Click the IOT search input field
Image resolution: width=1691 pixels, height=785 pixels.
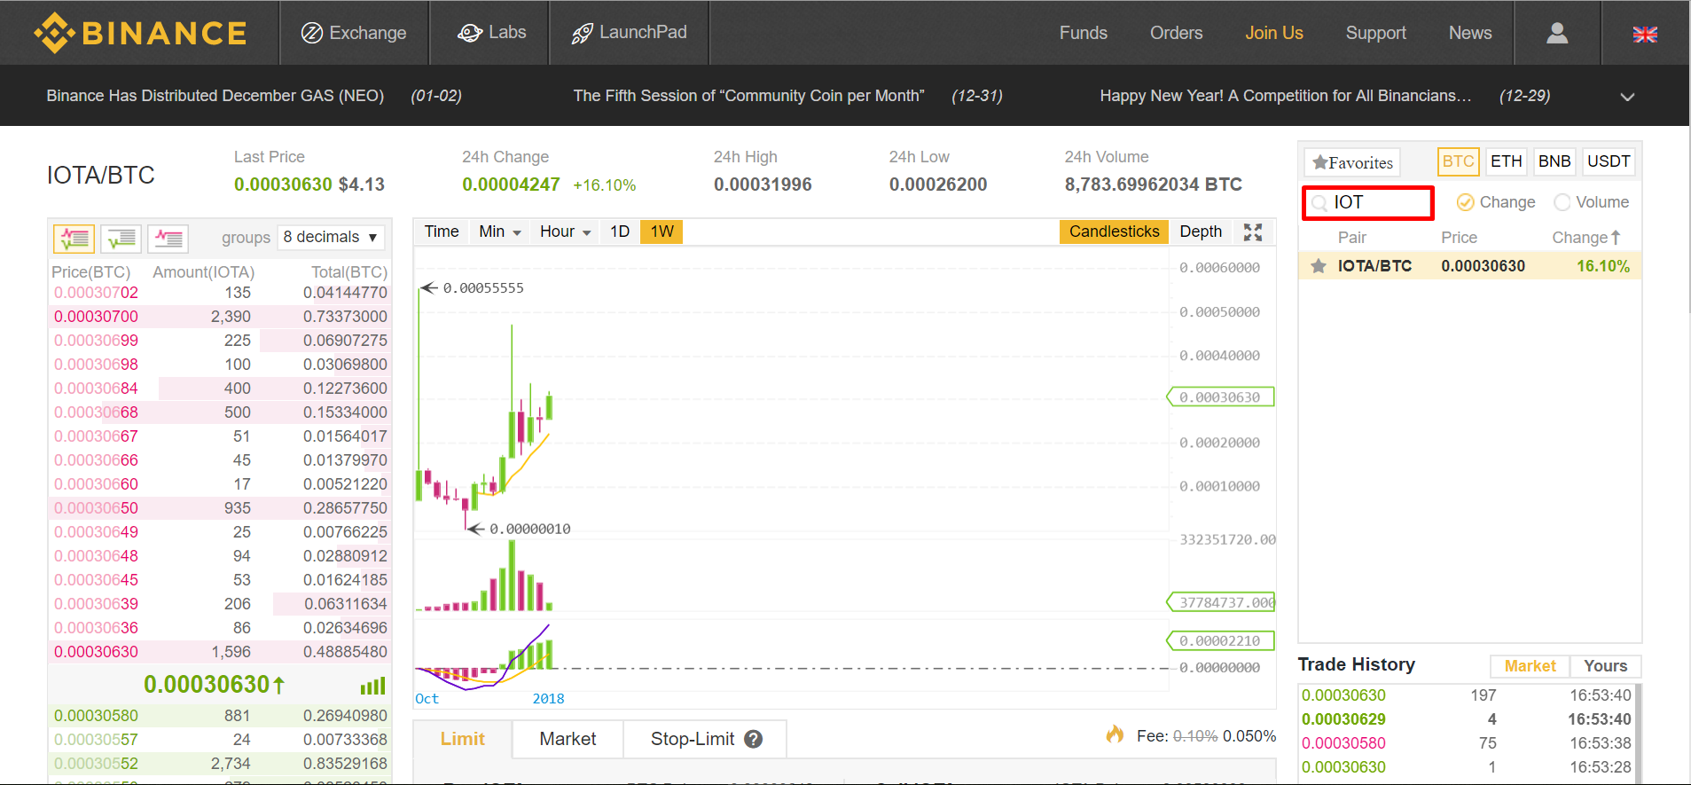[1375, 202]
